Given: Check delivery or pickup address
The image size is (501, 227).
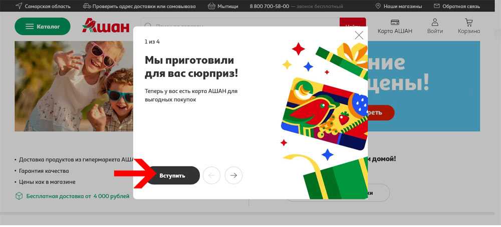Looking at the screenshot, I should [139, 6].
